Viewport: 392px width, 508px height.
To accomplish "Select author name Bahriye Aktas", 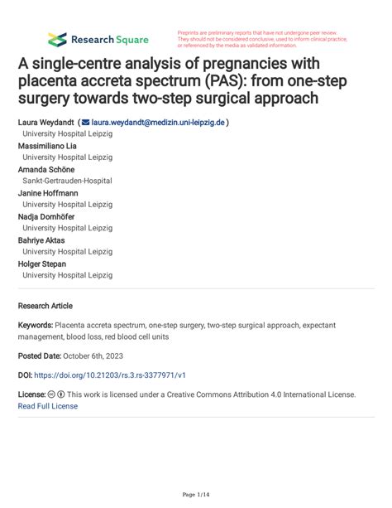I will (41, 240).
